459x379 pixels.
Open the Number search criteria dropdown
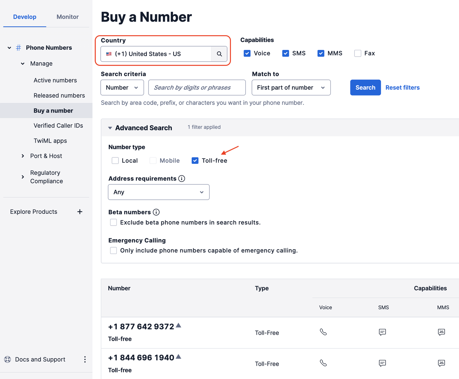pos(122,88)
